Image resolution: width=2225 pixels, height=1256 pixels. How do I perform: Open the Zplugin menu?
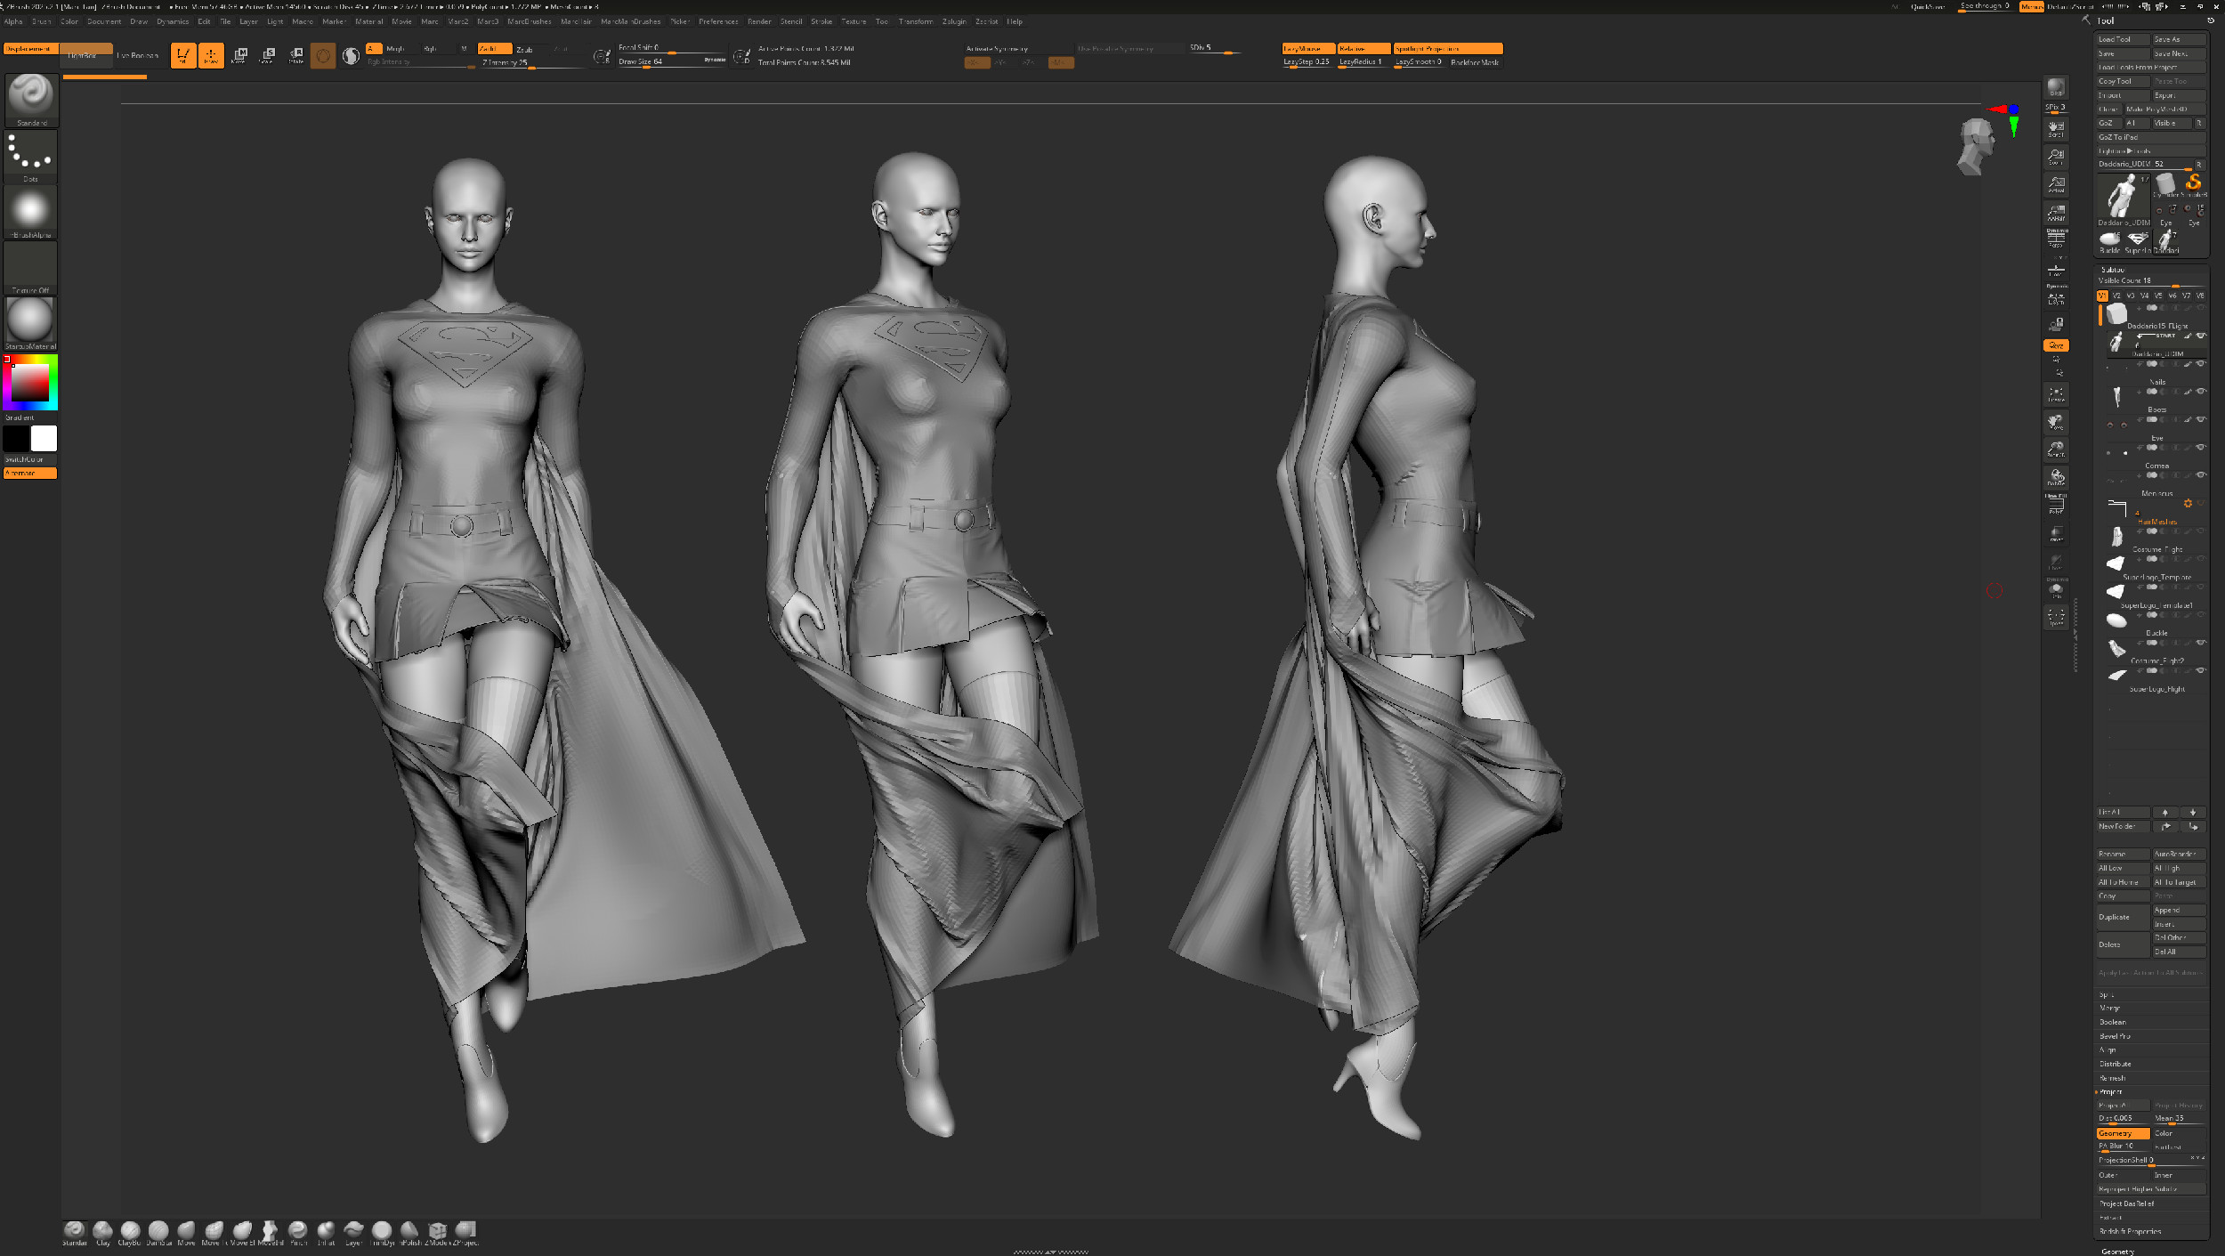tap(954, 21)
